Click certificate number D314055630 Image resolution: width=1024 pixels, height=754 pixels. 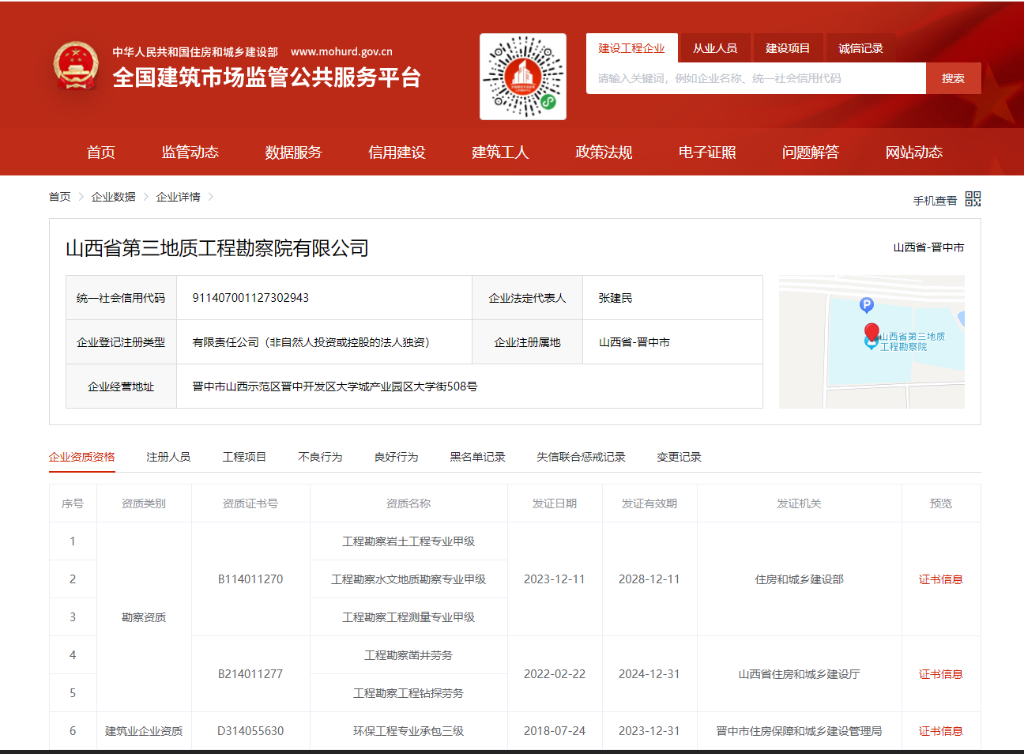(250, 731)
